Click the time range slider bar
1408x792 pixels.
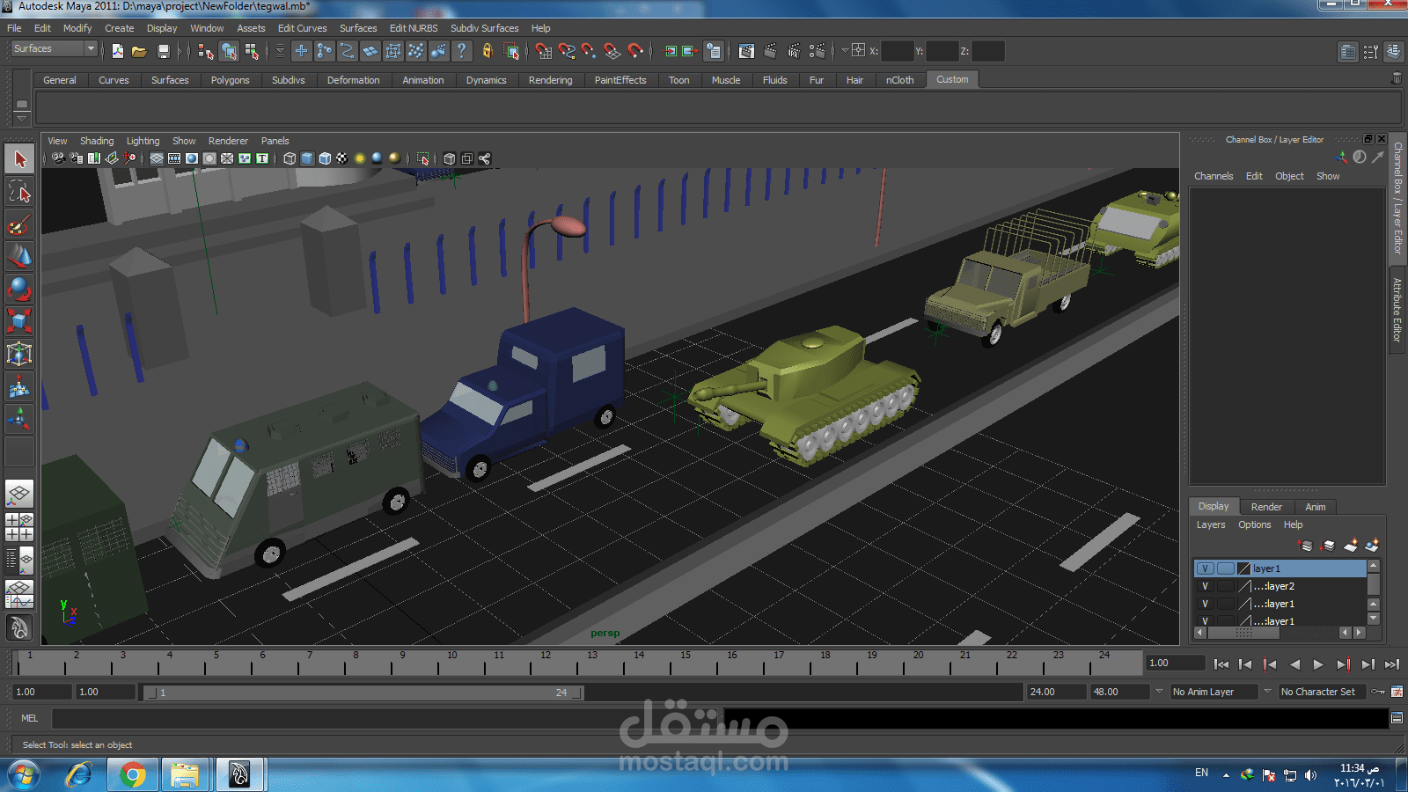click(x=362, y=693)
